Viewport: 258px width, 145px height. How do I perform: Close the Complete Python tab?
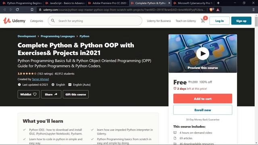click(x=169, y=3)
